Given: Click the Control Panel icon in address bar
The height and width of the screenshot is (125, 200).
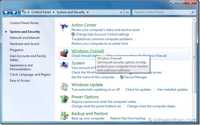Looking at the screenshot, I should (x=24, y=12).
